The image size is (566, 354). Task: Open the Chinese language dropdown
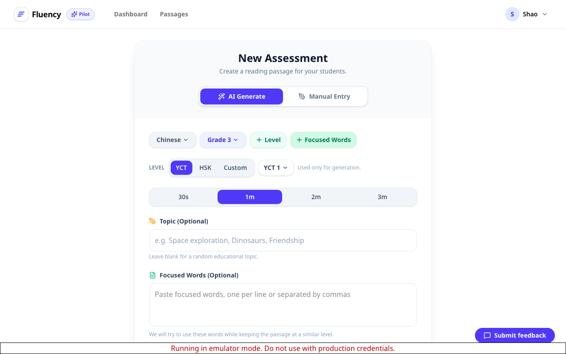pos(172,140)
